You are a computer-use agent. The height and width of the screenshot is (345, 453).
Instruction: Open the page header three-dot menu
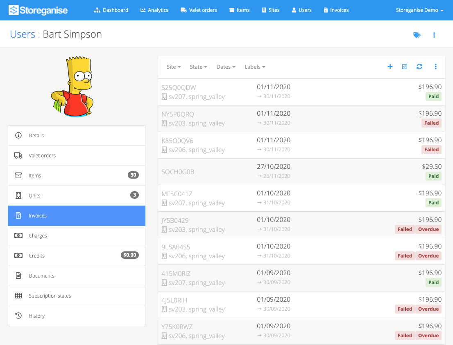(434, 35)
